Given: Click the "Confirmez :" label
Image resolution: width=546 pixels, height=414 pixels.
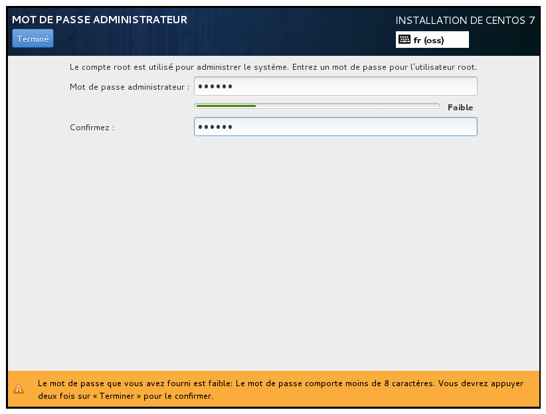Looking at the screenshot, I should 92,128.
